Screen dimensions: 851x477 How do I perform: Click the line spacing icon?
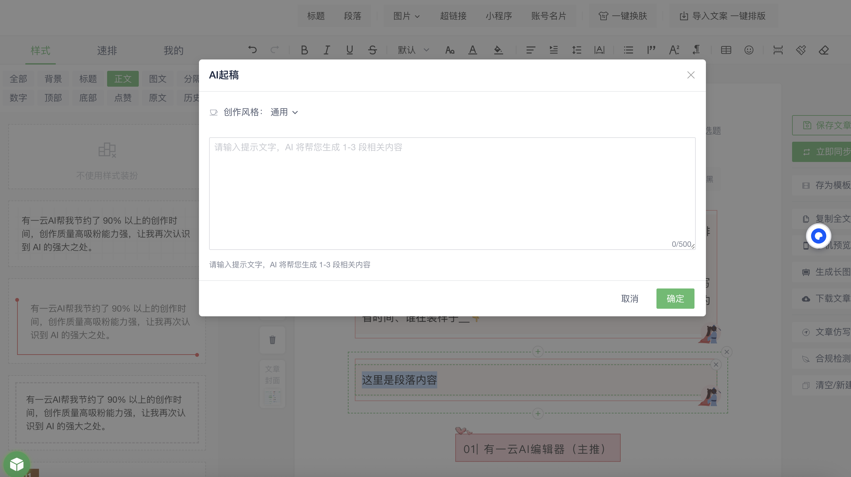click(x=577, y=50)
